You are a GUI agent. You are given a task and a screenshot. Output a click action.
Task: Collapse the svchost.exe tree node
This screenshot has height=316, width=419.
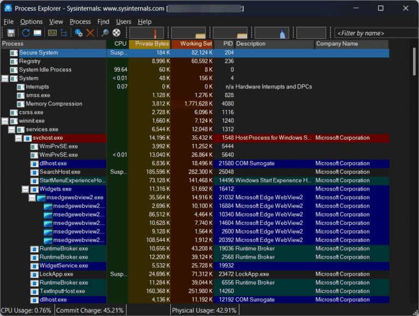click(x=19, y=138)
